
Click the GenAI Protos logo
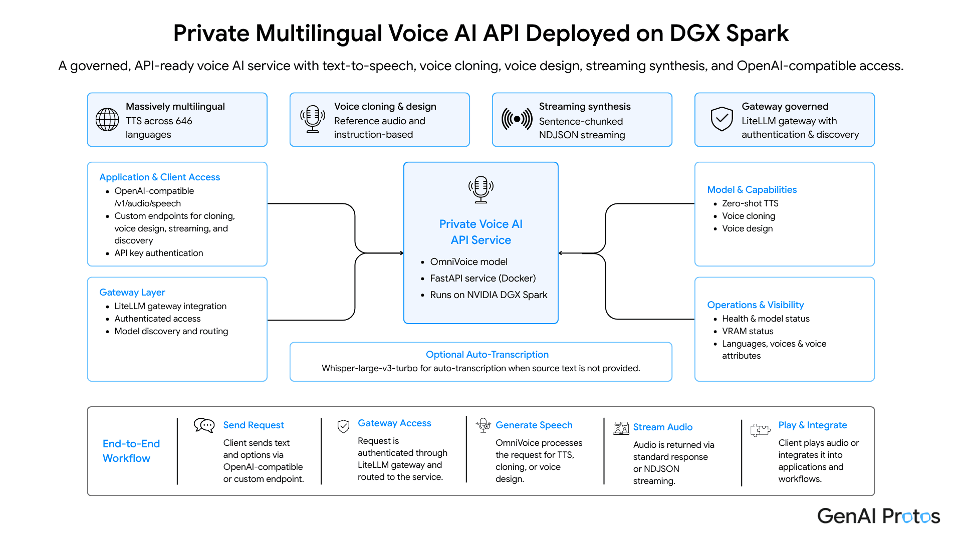pos(879,516)
